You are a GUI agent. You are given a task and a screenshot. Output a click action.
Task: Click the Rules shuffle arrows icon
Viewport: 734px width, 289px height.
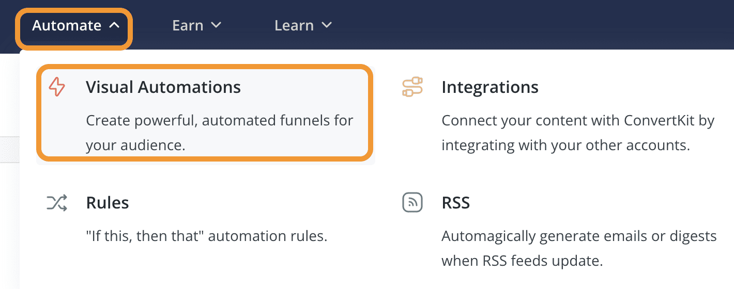click(x=57, y=203)
